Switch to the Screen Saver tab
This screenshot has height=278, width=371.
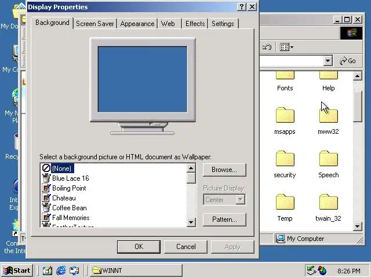coord(95,24)
